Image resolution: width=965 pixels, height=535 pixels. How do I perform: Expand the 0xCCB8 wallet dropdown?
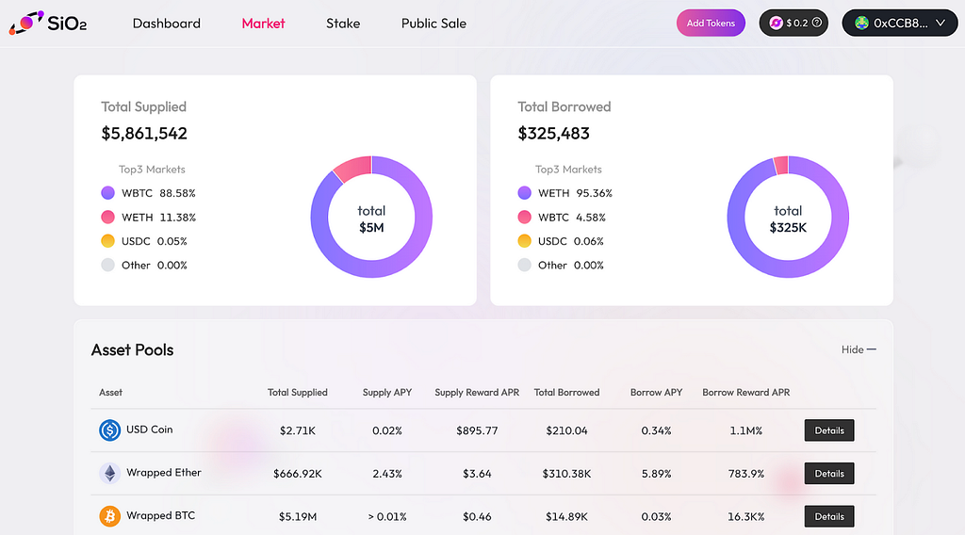900,23
